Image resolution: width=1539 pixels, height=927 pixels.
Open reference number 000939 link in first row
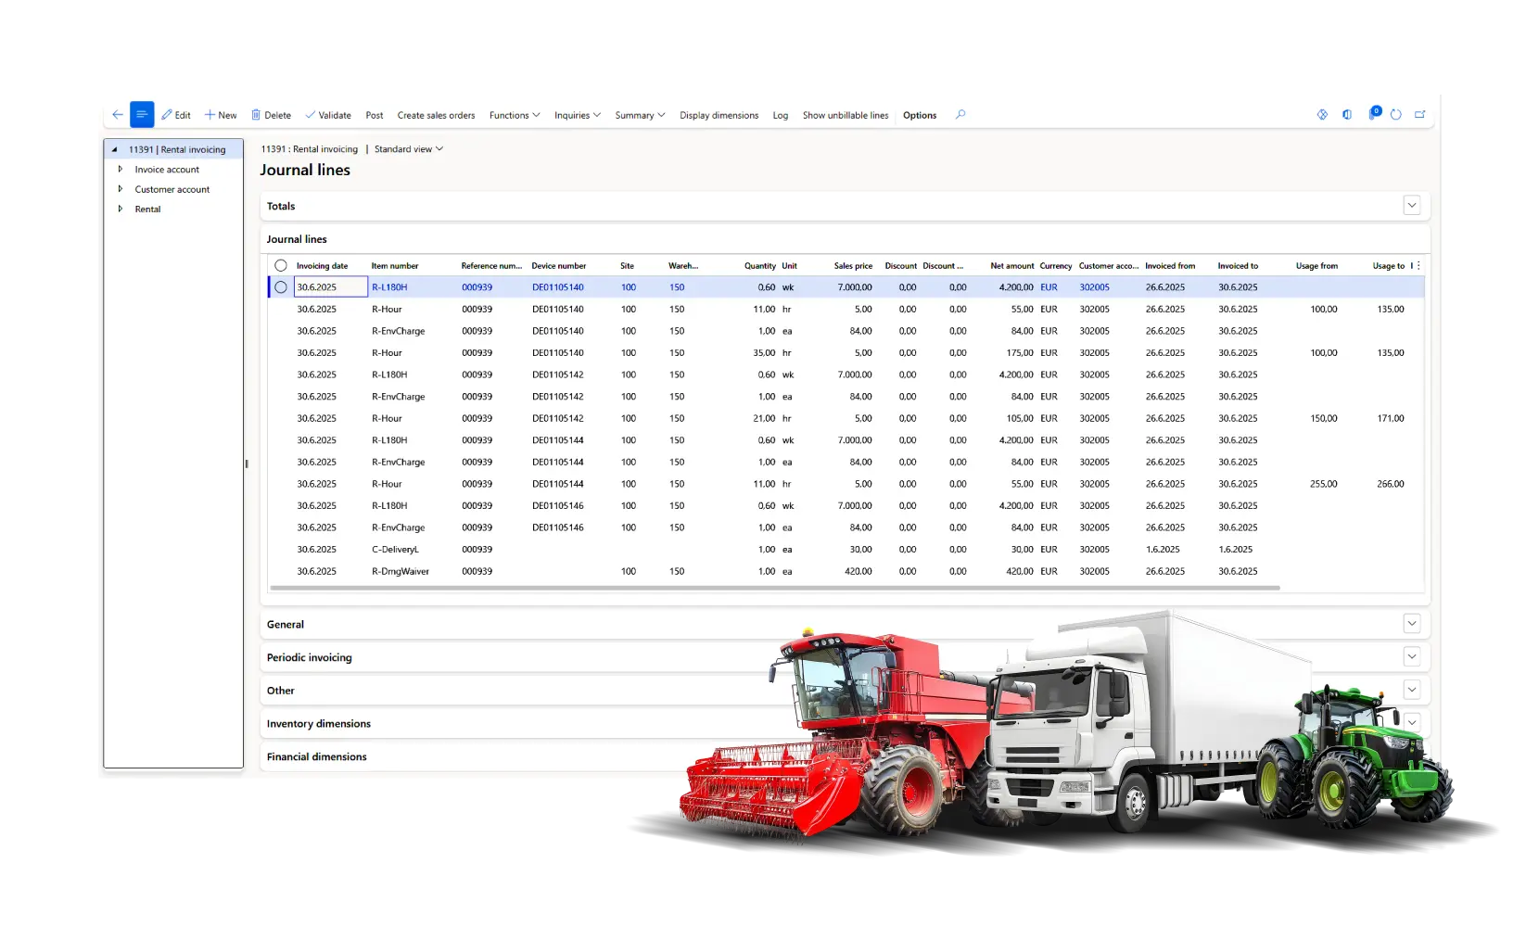477,287
